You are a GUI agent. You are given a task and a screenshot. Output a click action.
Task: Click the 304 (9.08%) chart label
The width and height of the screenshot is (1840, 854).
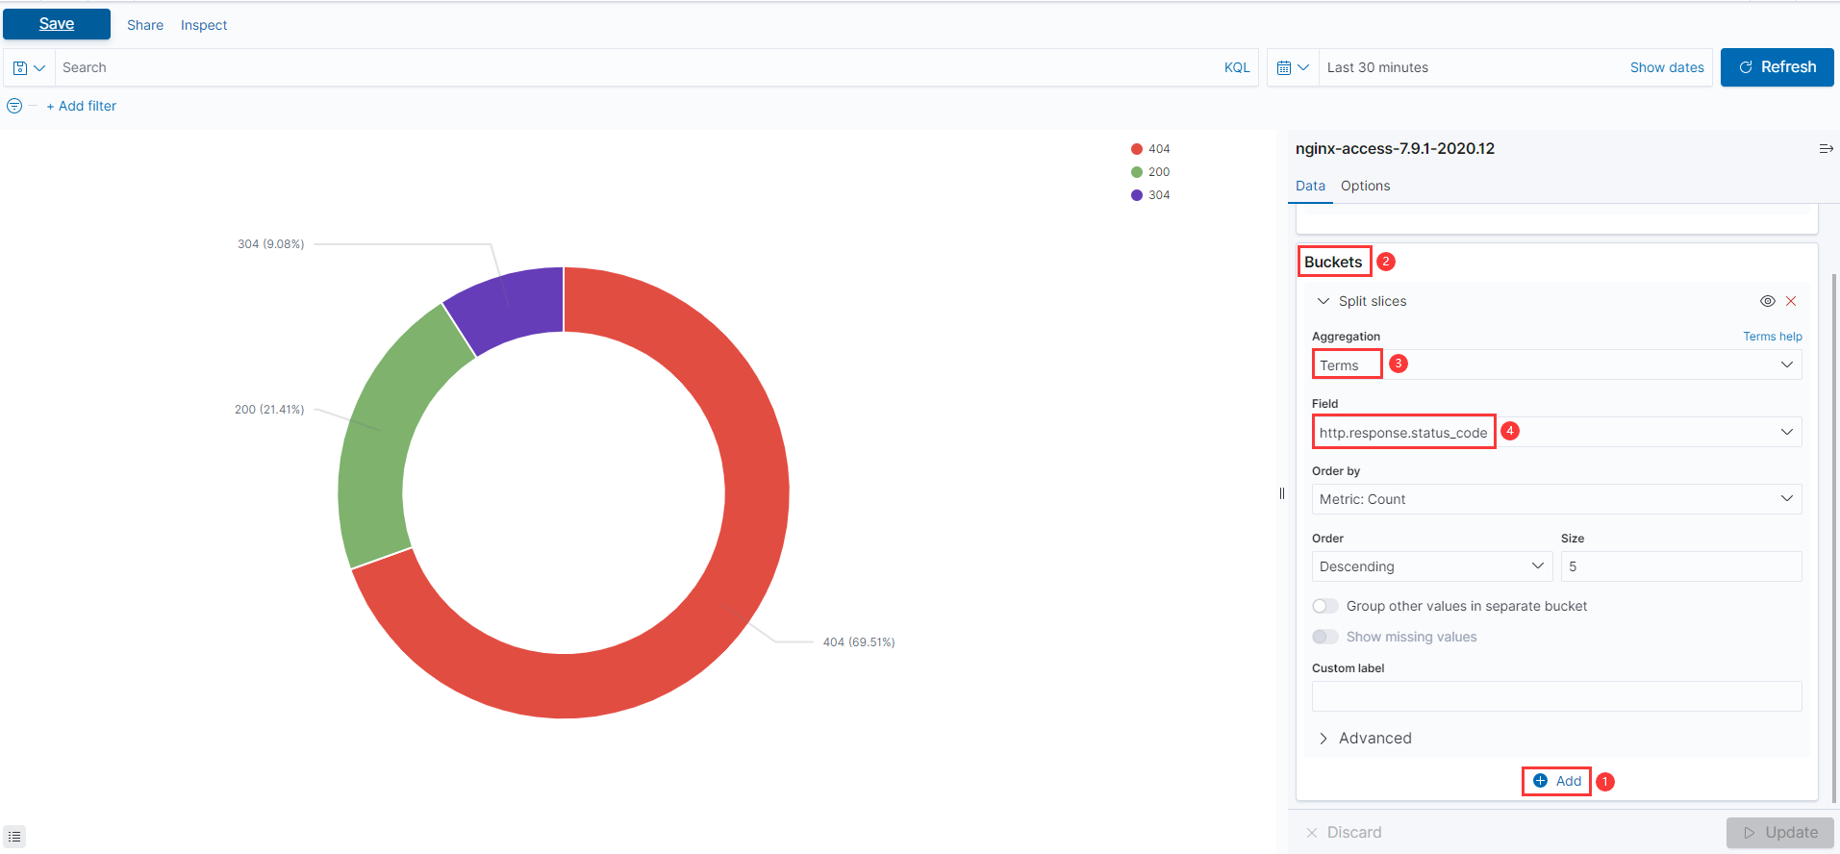click(x=271, y=244)
